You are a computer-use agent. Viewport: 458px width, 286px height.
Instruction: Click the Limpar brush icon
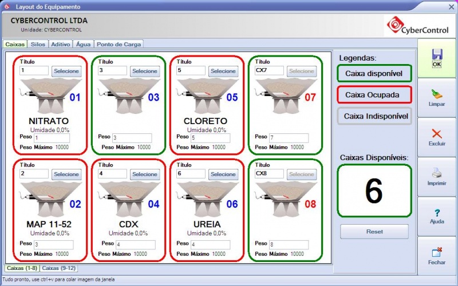(437, 94)
